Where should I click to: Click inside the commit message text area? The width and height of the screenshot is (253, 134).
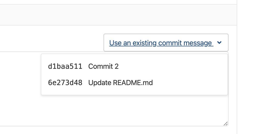20,89
